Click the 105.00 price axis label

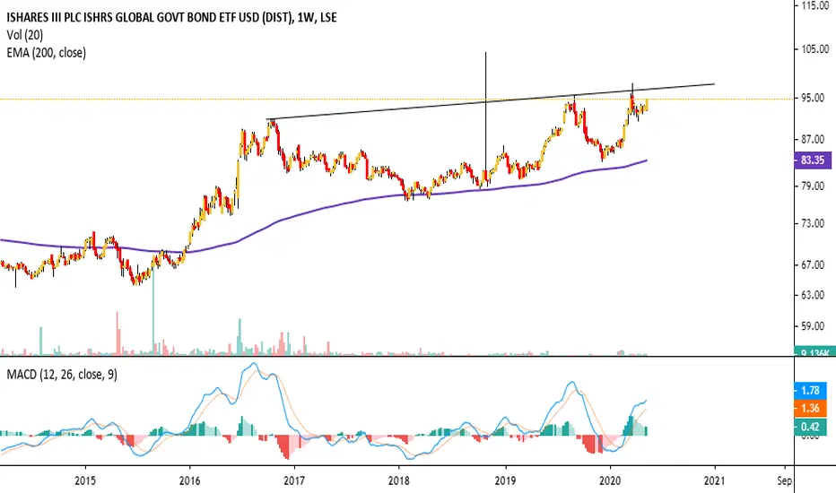815,49
